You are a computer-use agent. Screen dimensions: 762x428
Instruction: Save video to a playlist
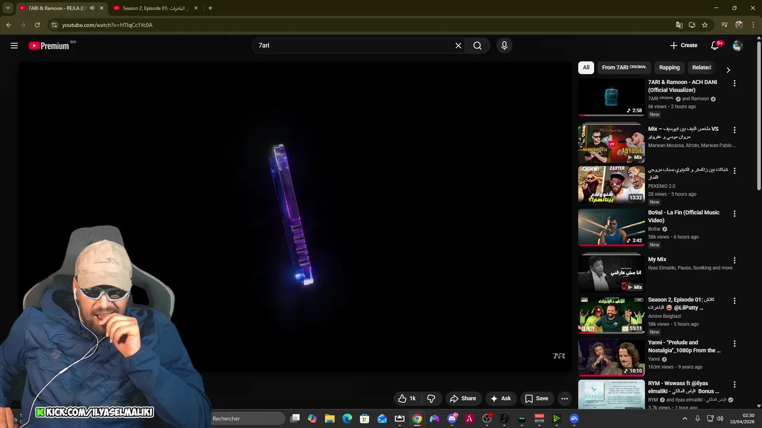point(536,399)
